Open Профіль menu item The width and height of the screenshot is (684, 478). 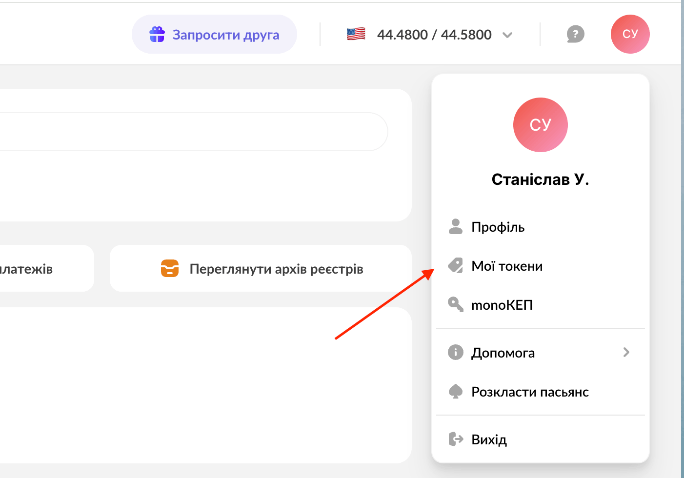point(541,227)
